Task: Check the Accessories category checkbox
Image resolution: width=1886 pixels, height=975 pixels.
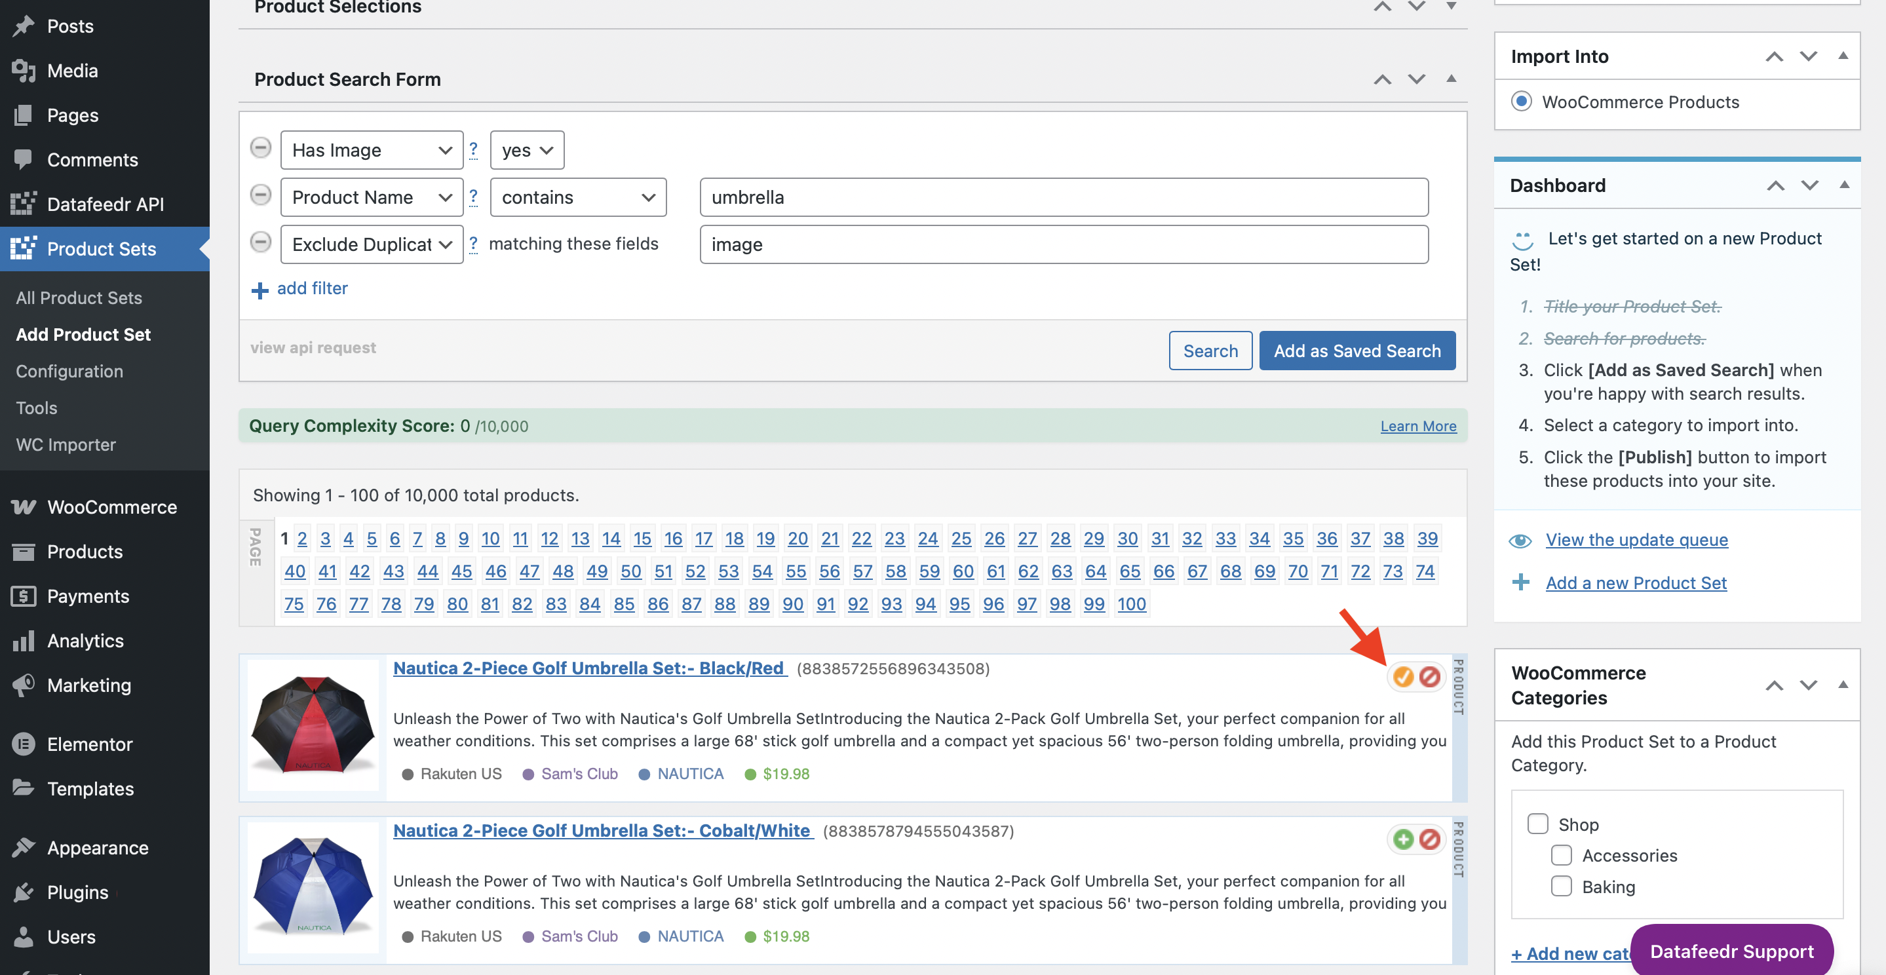Action: (x=1561, y=855)
